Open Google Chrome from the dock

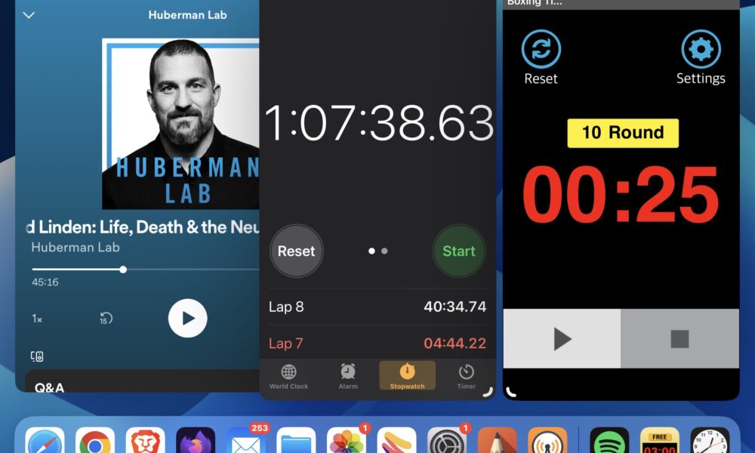click(x=95, y=440)
